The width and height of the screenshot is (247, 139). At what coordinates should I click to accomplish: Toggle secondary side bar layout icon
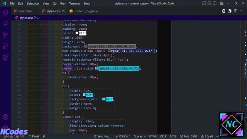point(215,3)
